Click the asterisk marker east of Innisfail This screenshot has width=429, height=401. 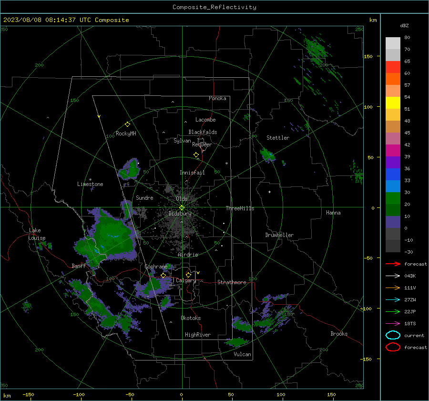226,164
